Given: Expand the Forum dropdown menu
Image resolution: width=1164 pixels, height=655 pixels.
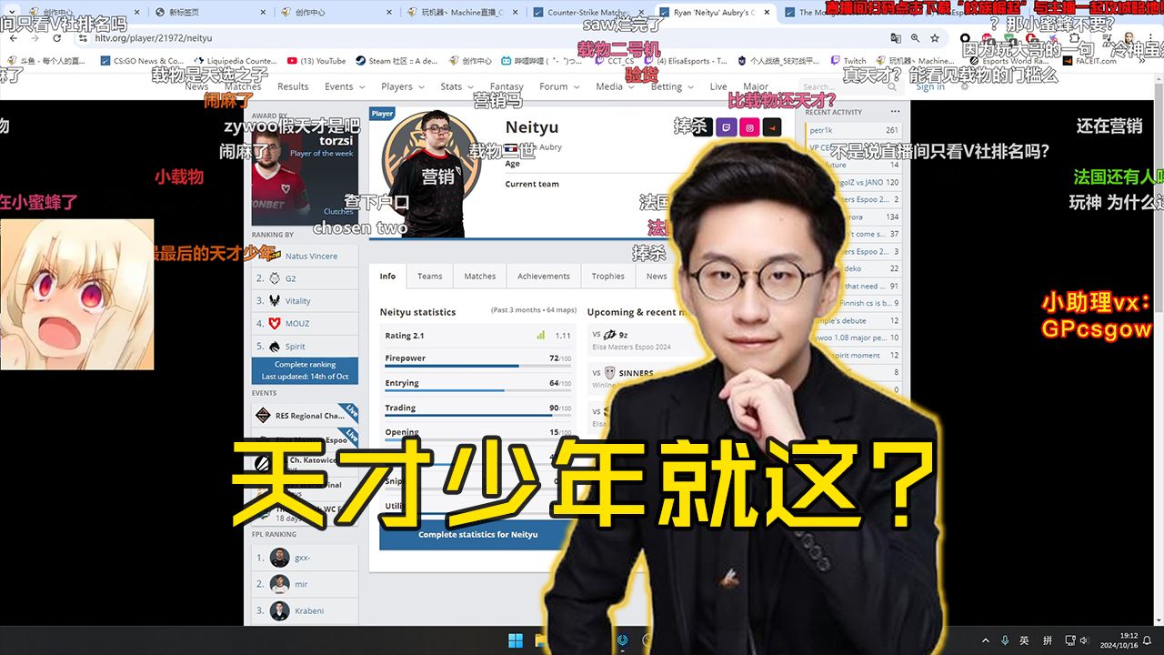Looking at the screenshot, I should [x=558, y=86].
